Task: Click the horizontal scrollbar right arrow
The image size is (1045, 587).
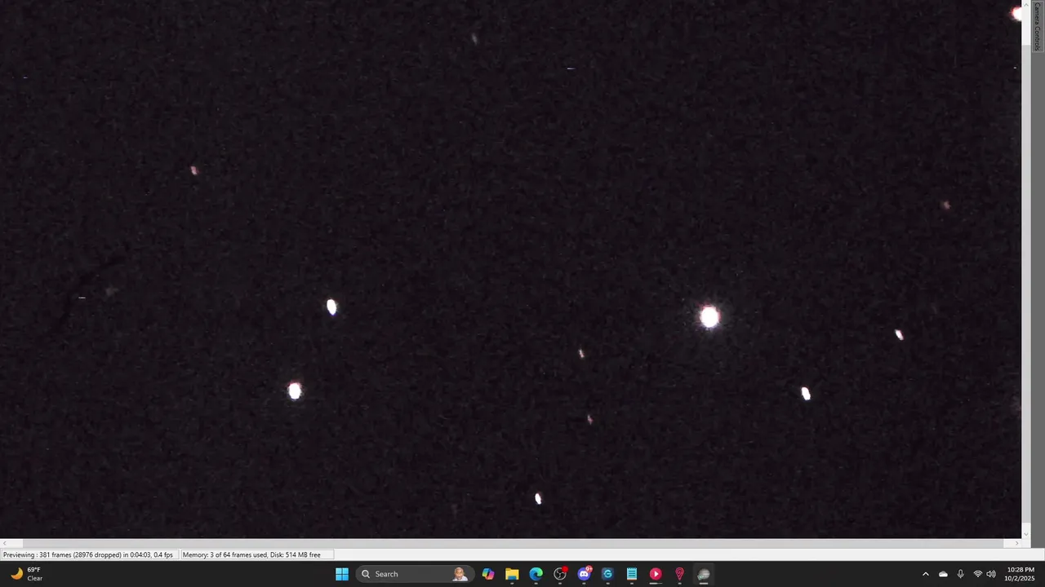Action: 1016,543
